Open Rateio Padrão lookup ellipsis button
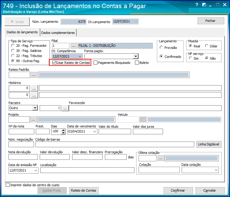The width and height of the screenshot is (230, 197). click(34, 75)
